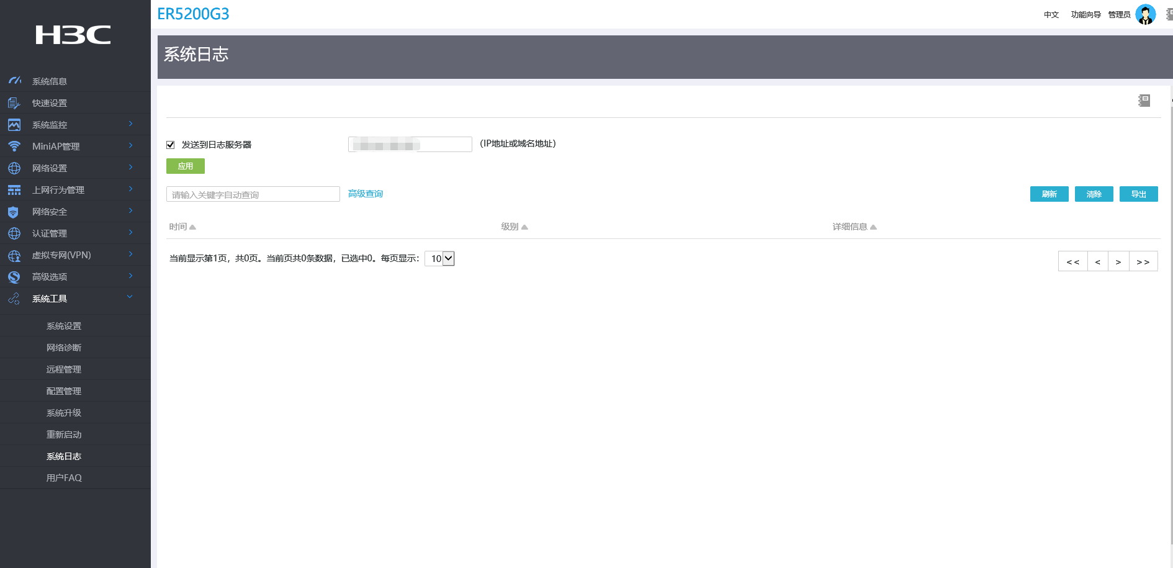Viewport: 1173px width, 568px height.
Task: Click the log server address field
Action: tap(410, 145)
